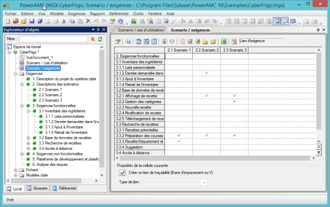Expand the Fichiers folder node

click(x=15, y=170)
